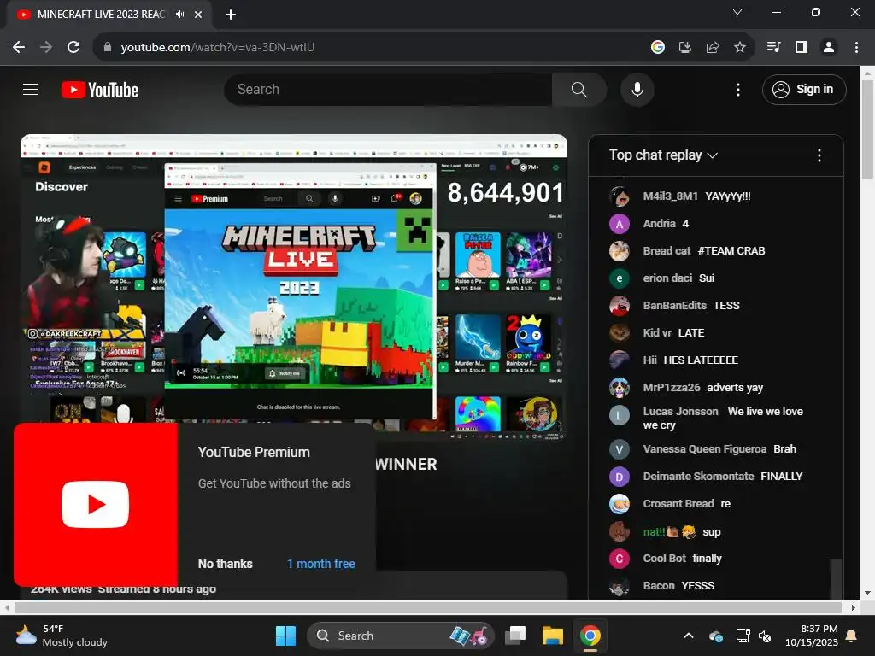Mute the tab via speaker icon
Screen dimensions: 875x656
(179, 15)
